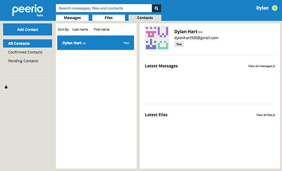
Task: Click the search magnifier icon
Action: click(x=157, y=8)
